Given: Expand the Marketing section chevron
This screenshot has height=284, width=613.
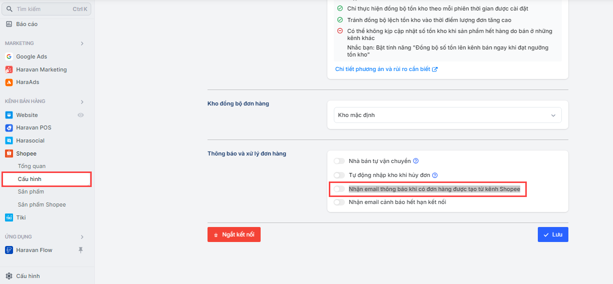Looking at the screenshot, I should [x=82, y=43].
